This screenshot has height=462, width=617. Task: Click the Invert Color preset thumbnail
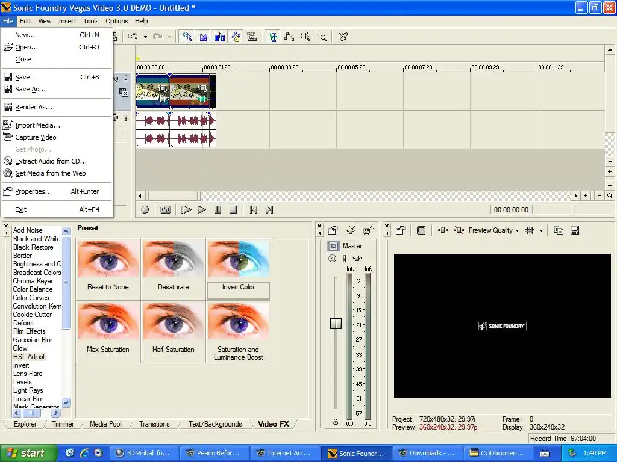239,259
